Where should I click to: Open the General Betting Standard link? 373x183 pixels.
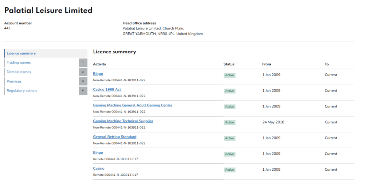tap(115, 137)
